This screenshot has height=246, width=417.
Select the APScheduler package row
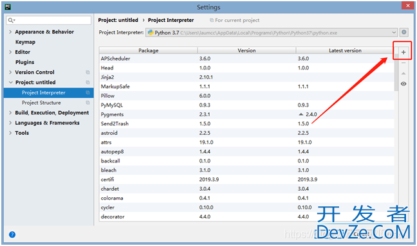coord(247,58)
